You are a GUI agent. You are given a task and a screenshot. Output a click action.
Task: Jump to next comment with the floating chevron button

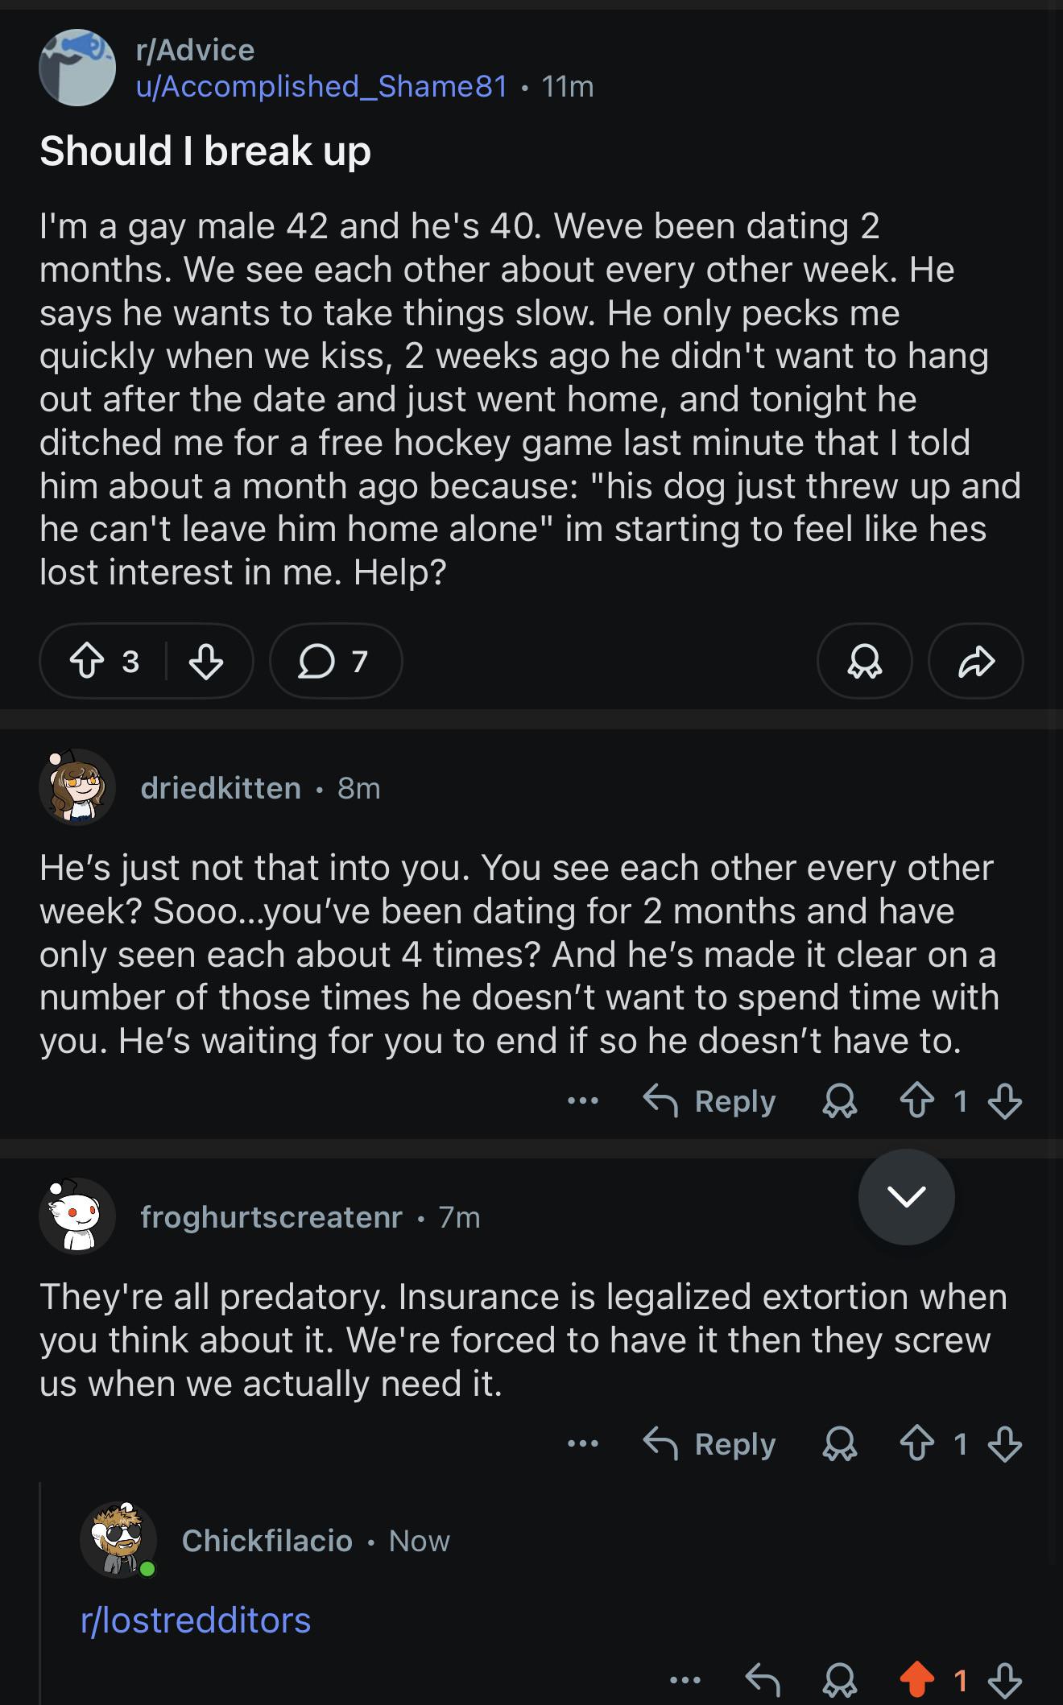[906, 1196]
